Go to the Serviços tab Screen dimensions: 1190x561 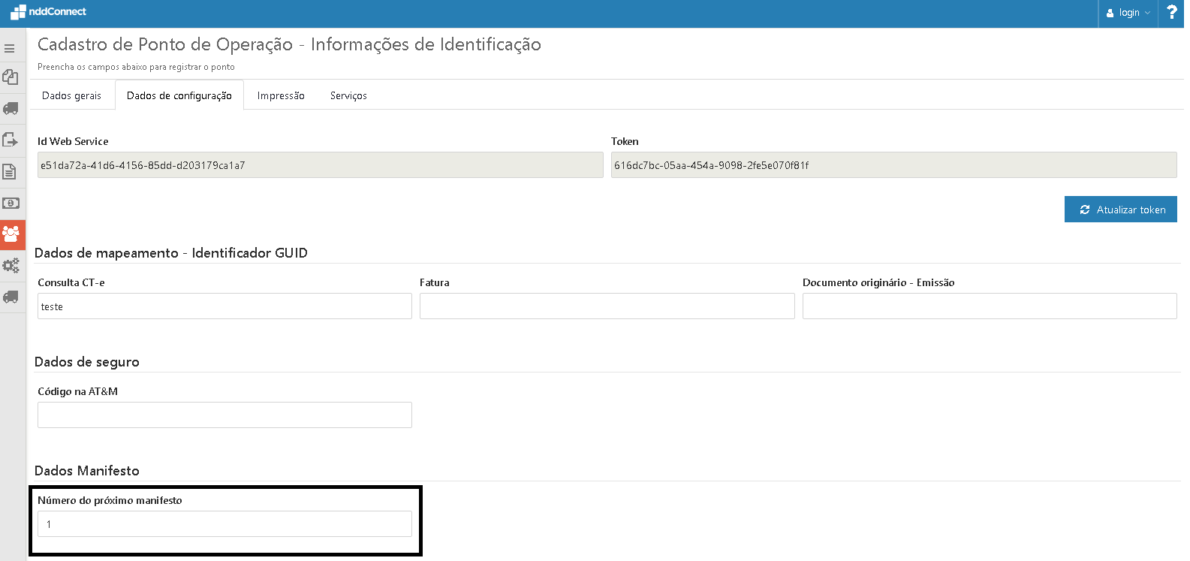pyautogui.click(x=348, y=95)
